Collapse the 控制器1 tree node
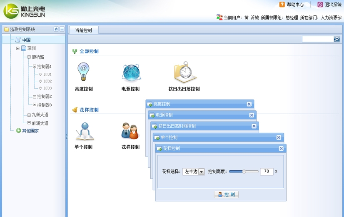Screen dimensions: 344x217 click(35, 66)
